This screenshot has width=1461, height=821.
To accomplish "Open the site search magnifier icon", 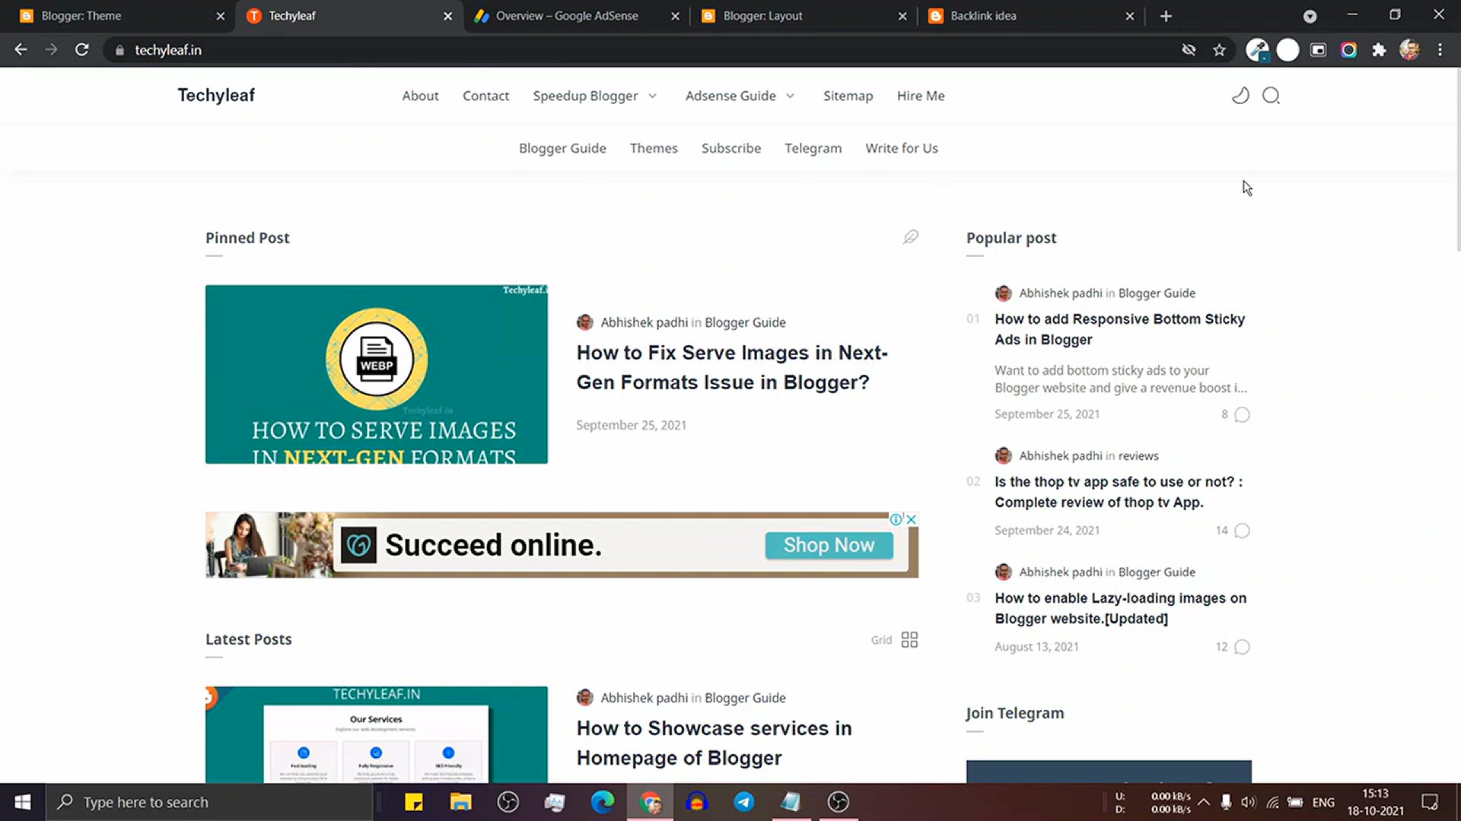I will [1271, 96].
